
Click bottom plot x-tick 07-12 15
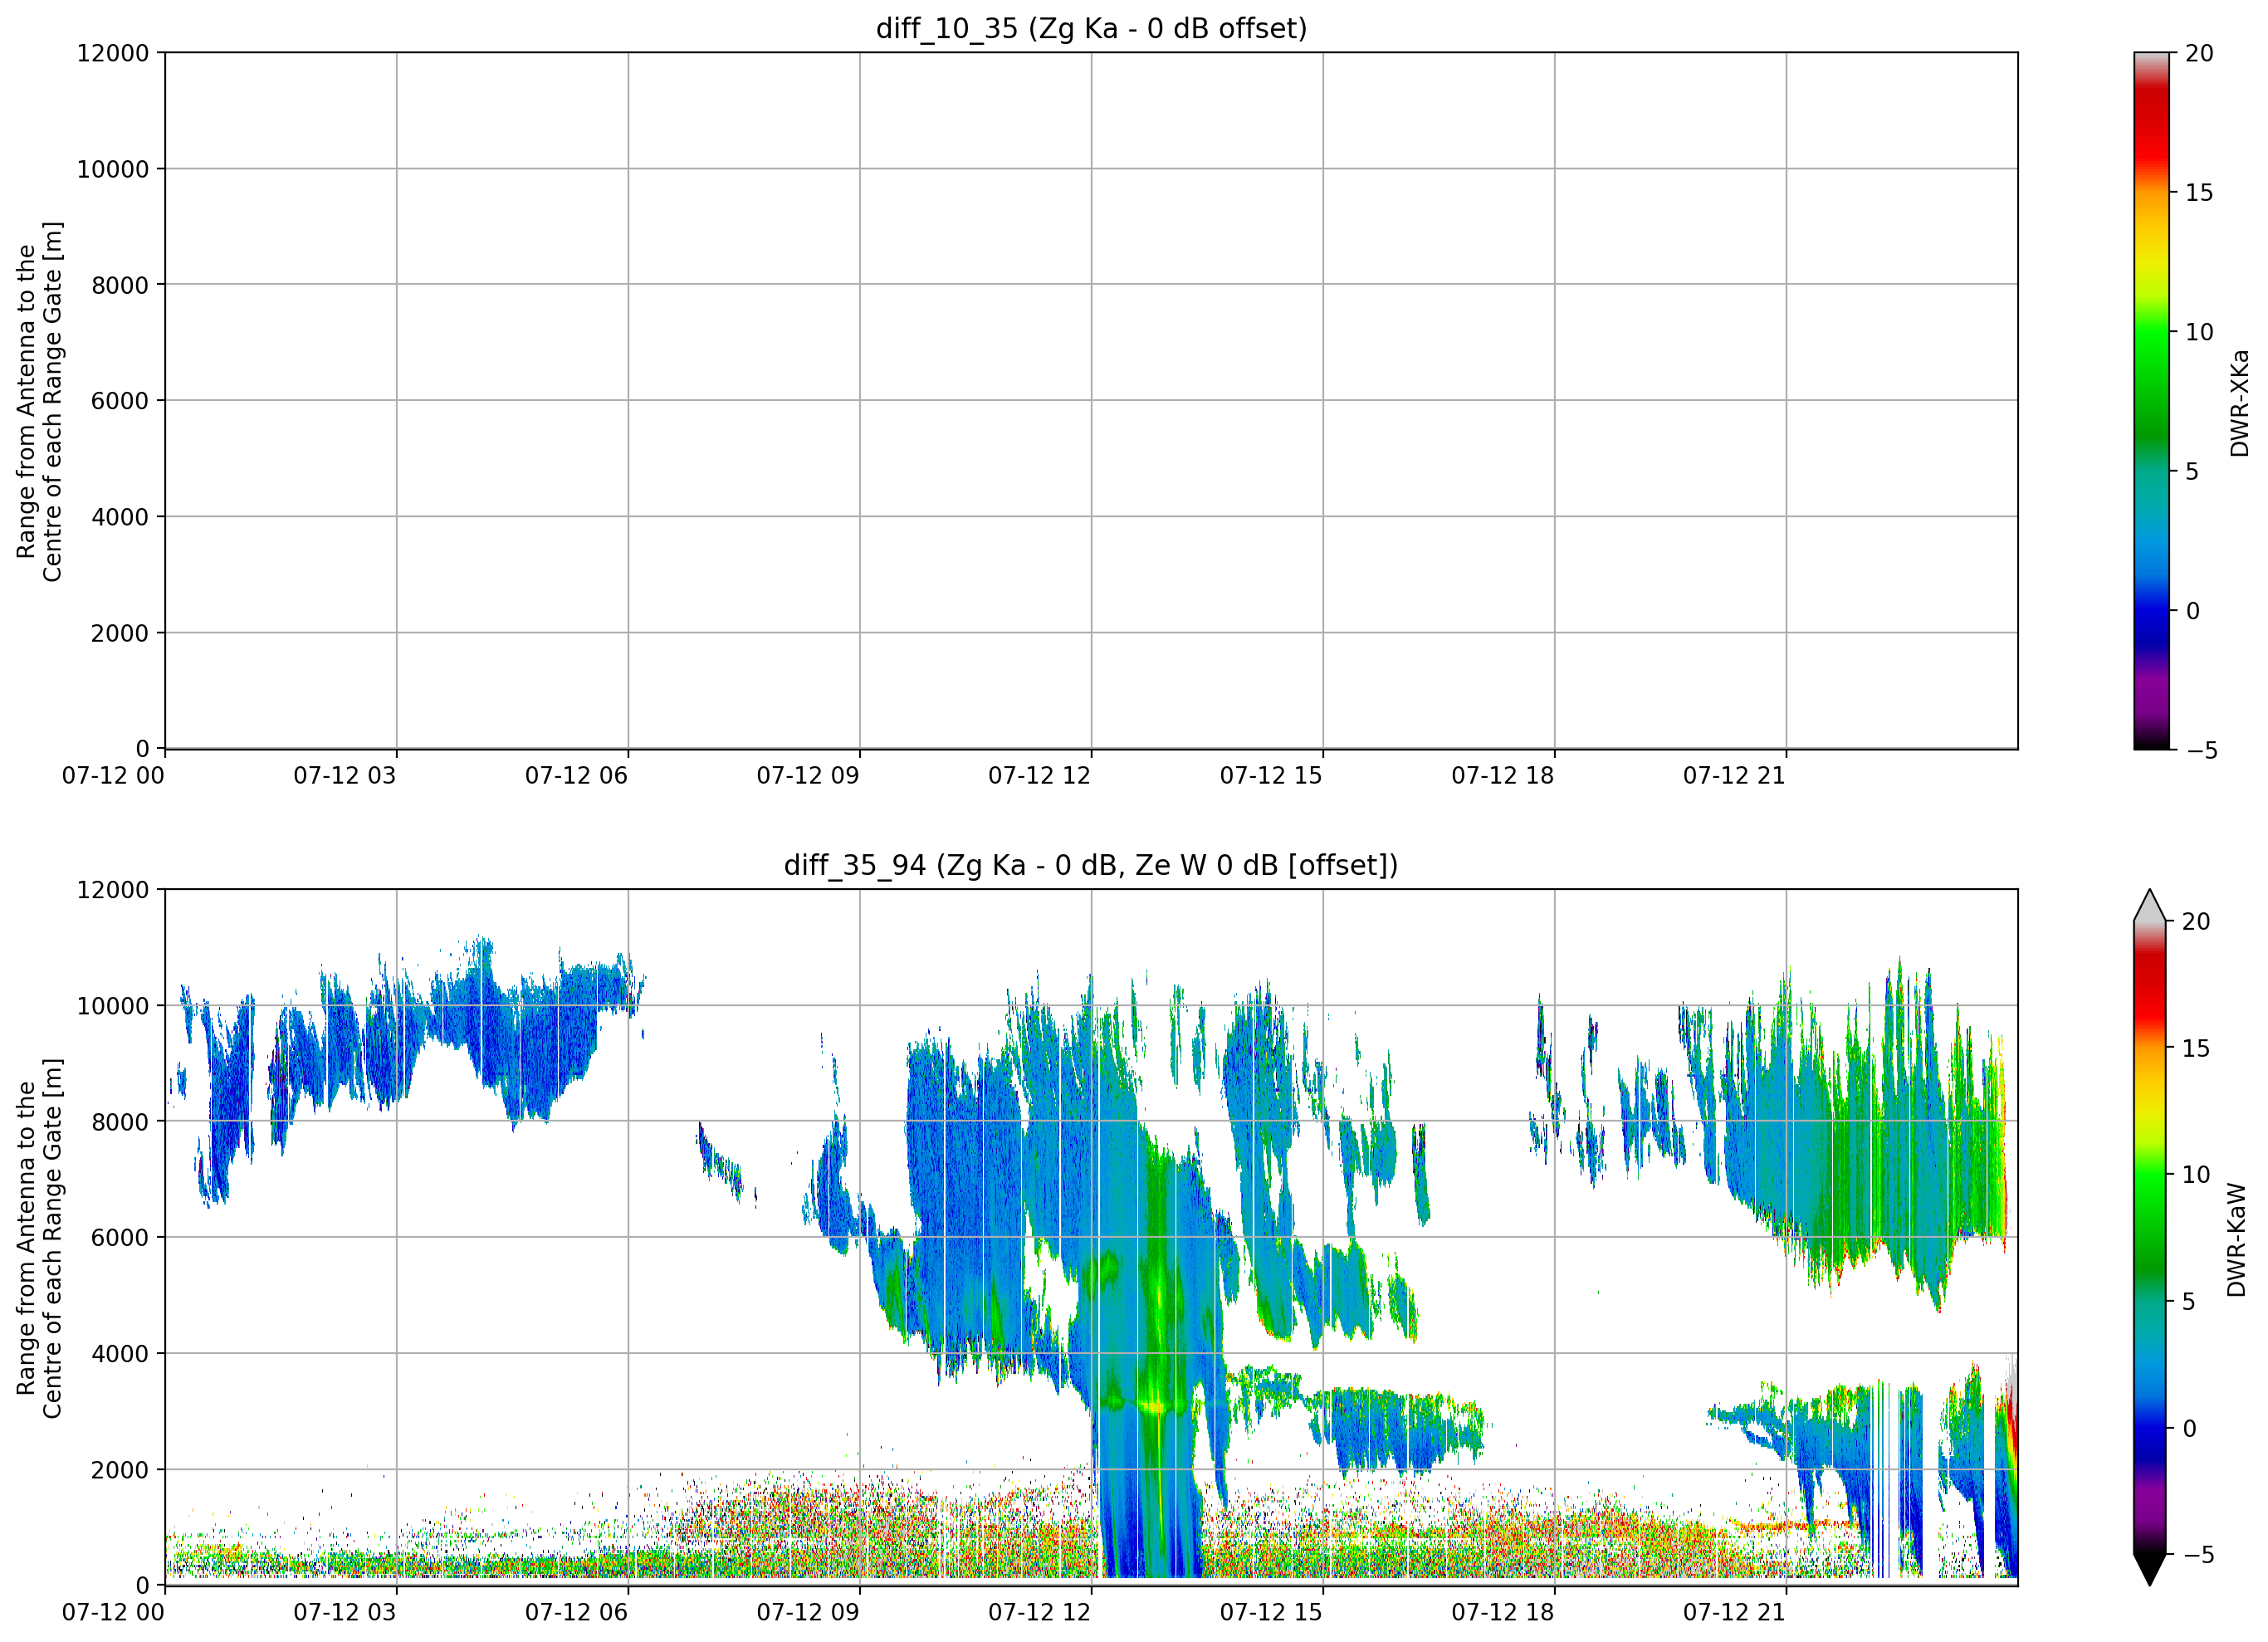pyautogui.click(x=1271, y=1612)
